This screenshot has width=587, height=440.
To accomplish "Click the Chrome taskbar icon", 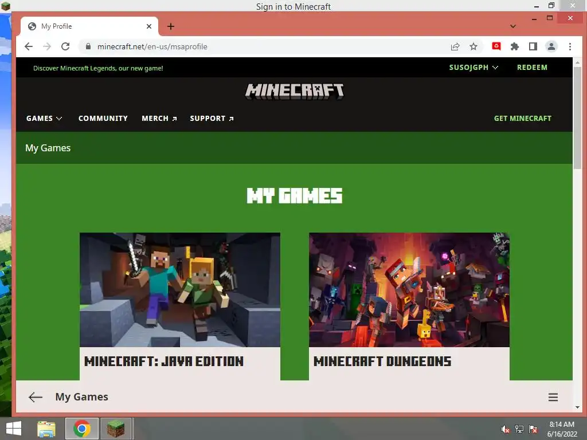I will pos(82,429).
